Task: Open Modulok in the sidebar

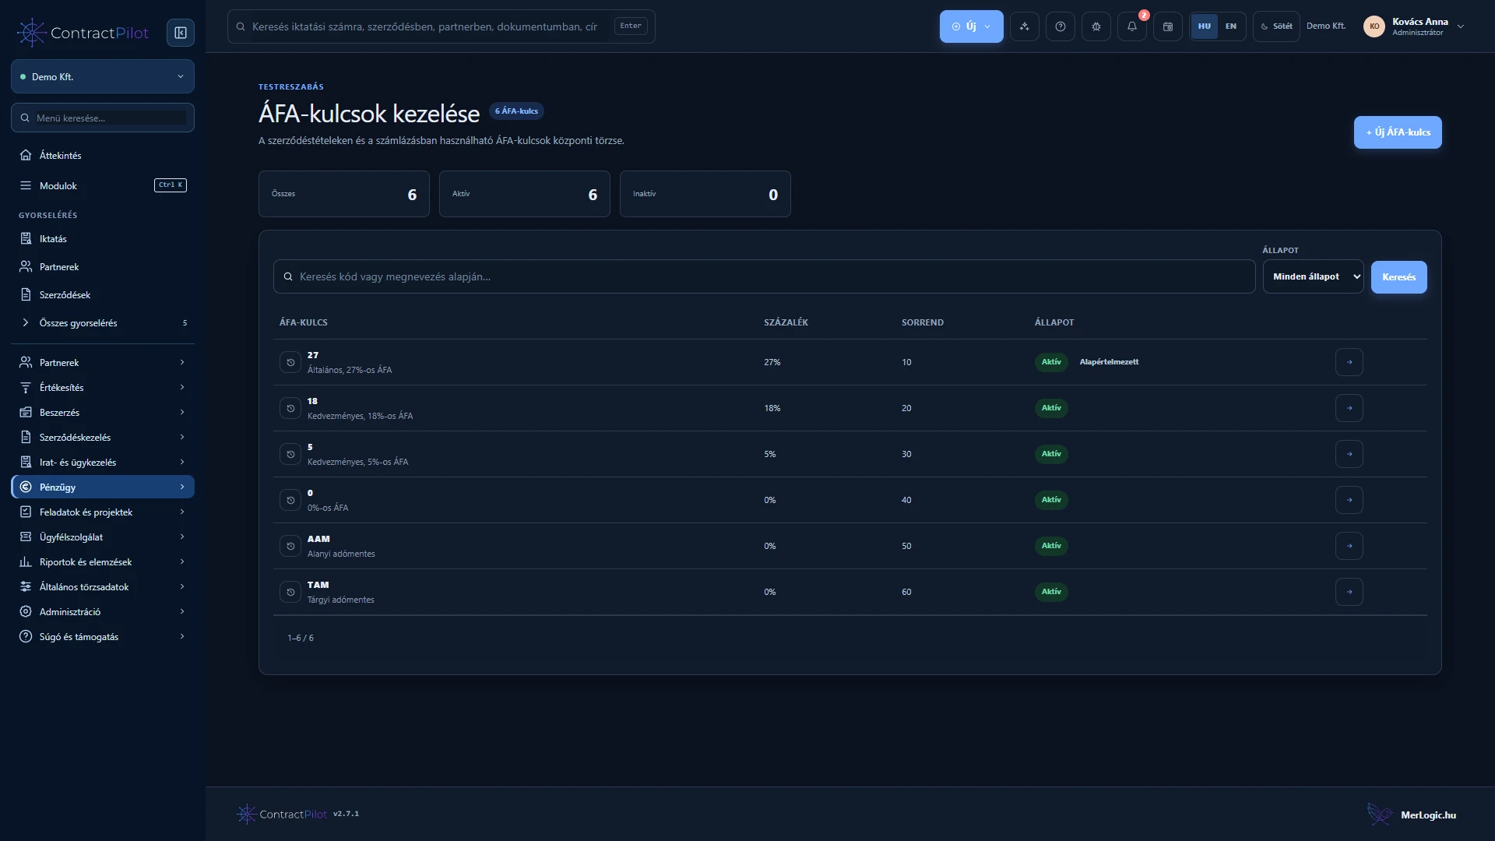Action: [103, 185]
